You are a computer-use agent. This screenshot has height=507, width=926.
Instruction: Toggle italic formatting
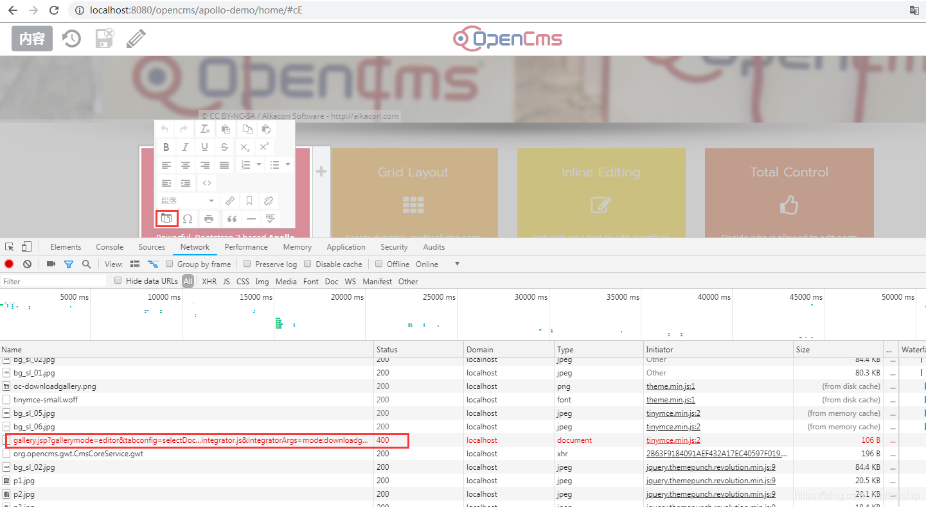click(x=185, y=147)
